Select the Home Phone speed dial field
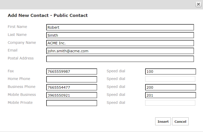 point(170,79)
